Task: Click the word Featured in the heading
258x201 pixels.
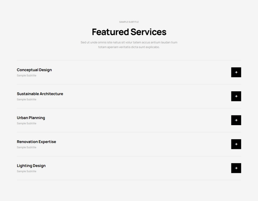Action: [x=110, y=32]
